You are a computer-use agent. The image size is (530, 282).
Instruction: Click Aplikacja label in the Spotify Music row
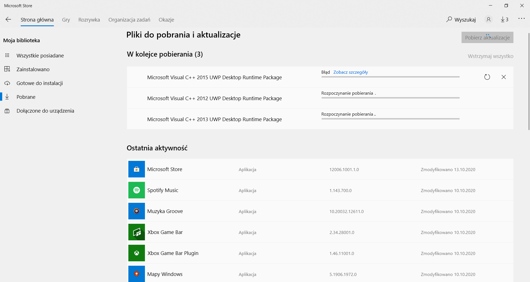(x=248, y=190)
